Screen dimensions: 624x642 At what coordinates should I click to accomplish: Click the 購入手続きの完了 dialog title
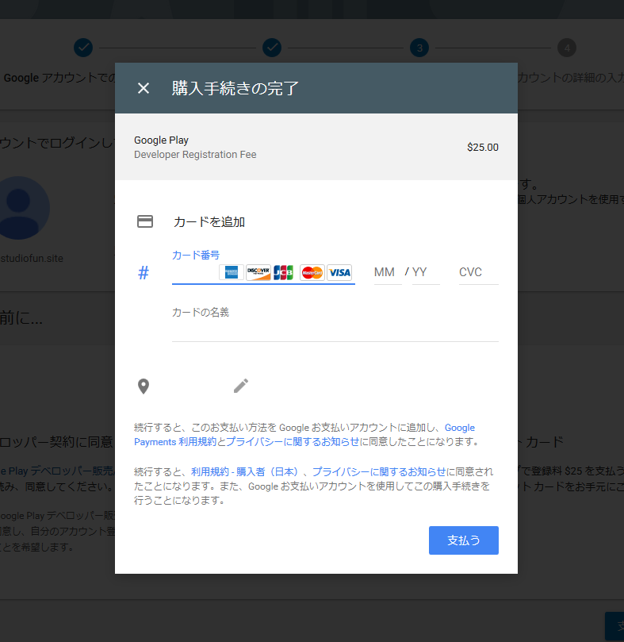point(235,88)
